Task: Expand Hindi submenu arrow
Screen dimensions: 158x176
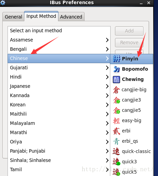Action: (x=107, y=77)
